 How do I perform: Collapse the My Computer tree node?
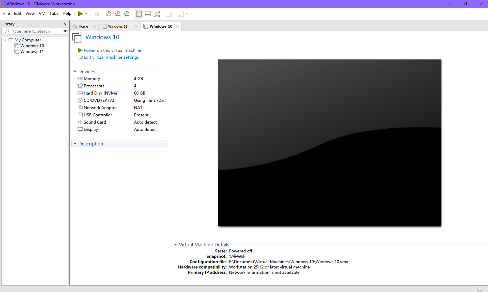(x=5, y=40)
